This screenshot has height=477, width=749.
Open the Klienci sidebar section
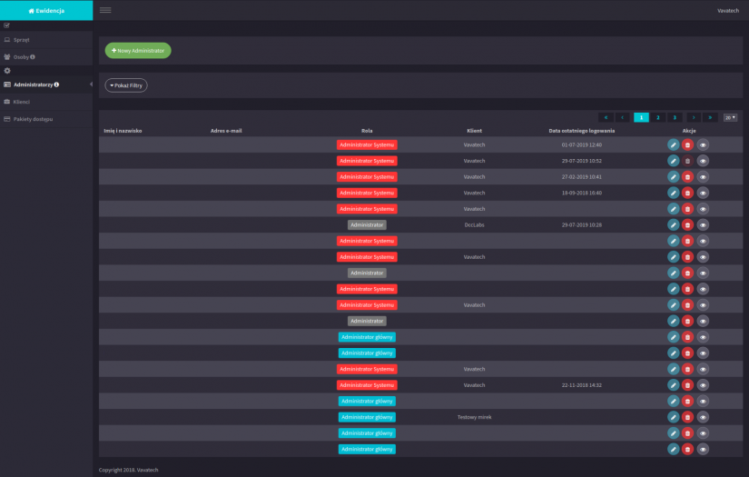pyautogui.click(x=46, y=102)
